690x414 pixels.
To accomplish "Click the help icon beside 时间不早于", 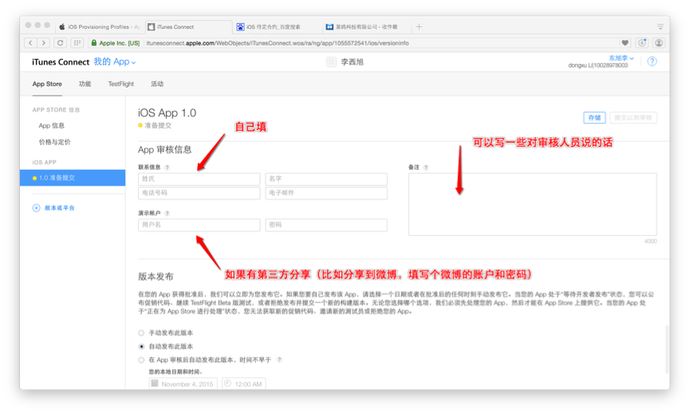I will pos(279,360).
